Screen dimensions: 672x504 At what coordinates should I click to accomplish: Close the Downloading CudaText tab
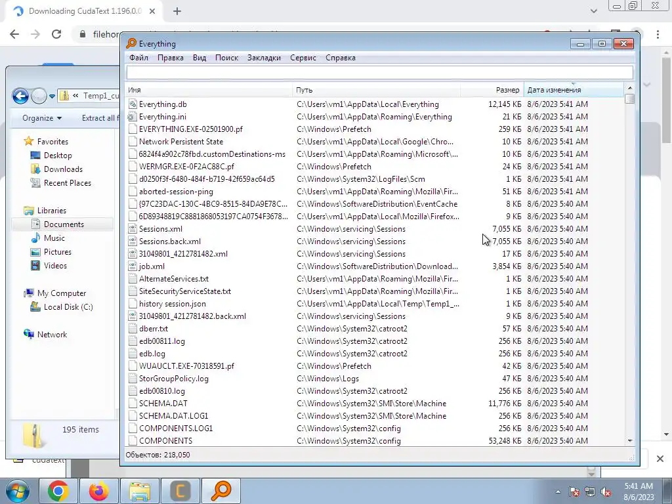152,12
